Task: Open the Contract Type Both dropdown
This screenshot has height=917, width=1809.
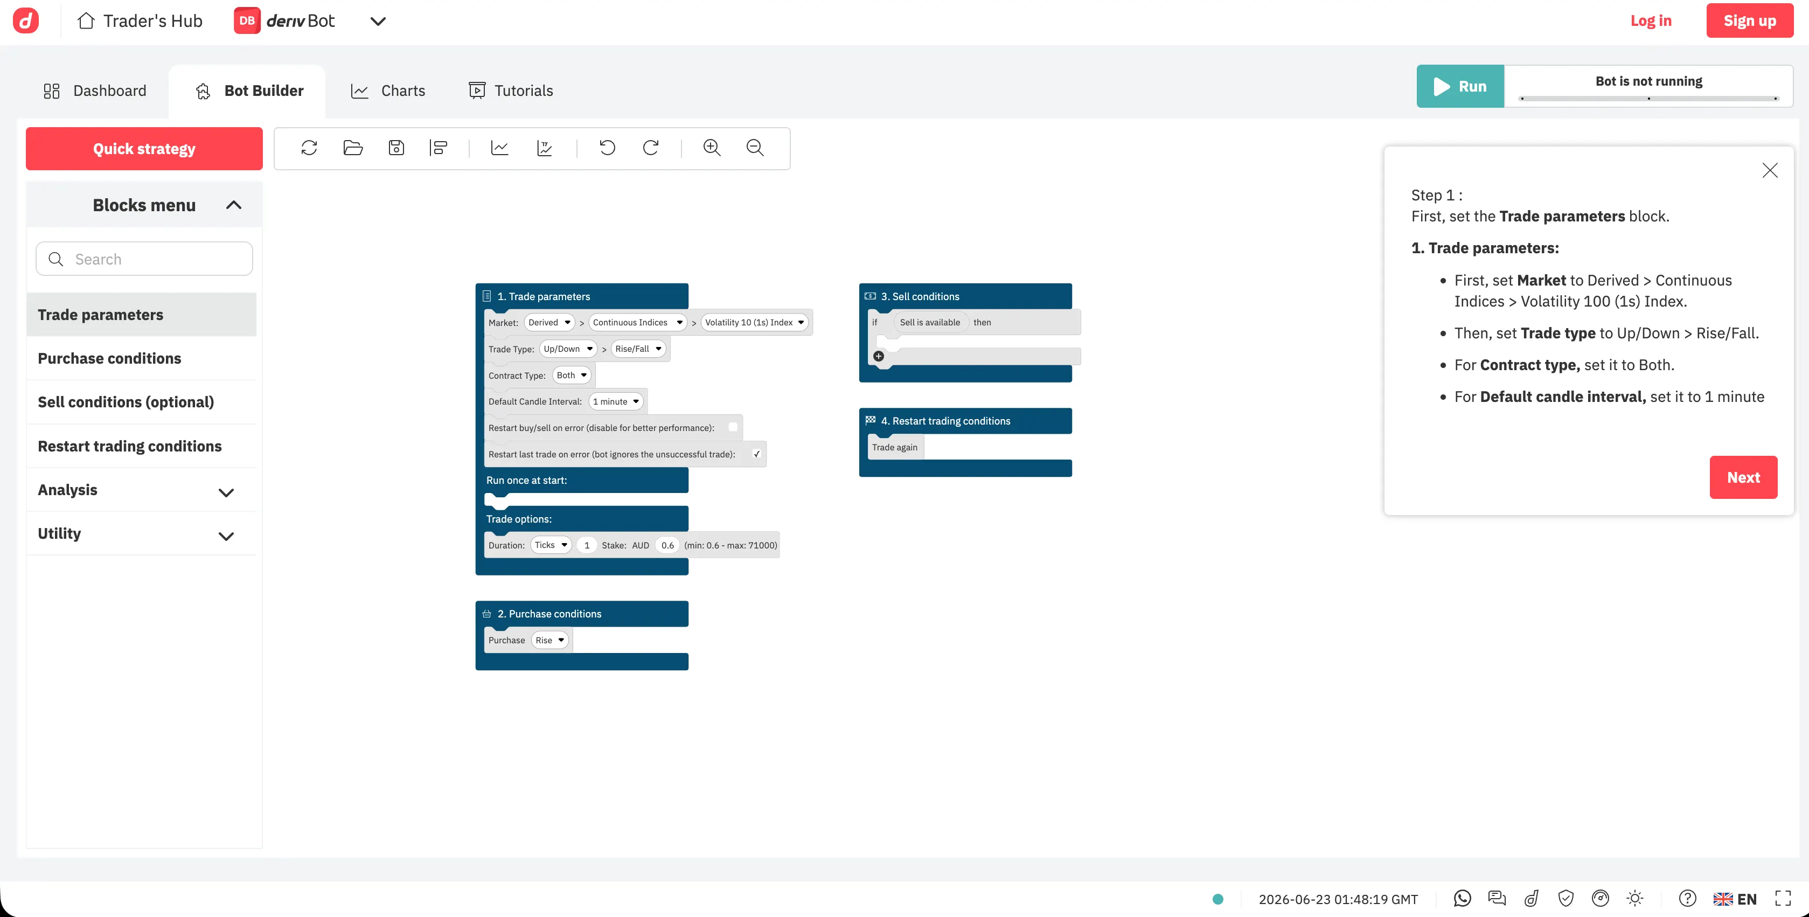Action: (572, 375)
